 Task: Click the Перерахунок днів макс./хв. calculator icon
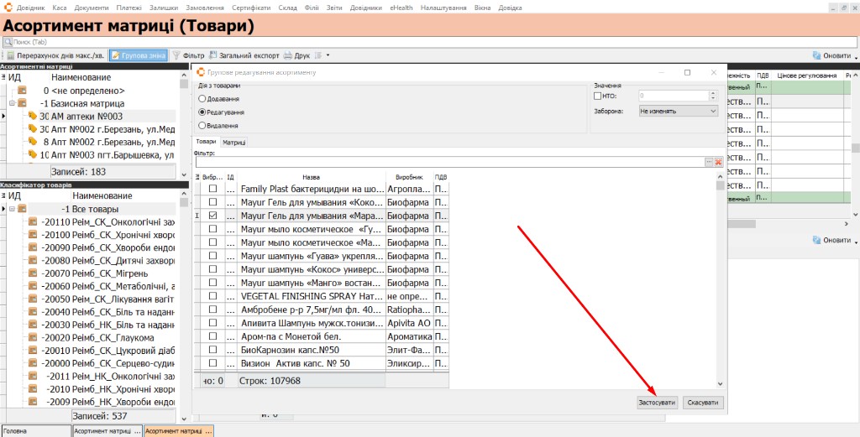click(10, 55)
